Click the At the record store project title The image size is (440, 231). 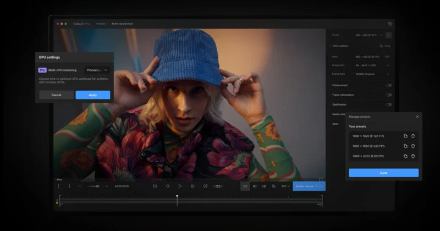click(x=122, y=24)
